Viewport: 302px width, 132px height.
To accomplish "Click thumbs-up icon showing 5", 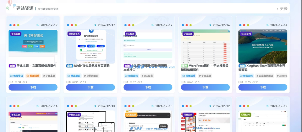I will click(196, 82).
